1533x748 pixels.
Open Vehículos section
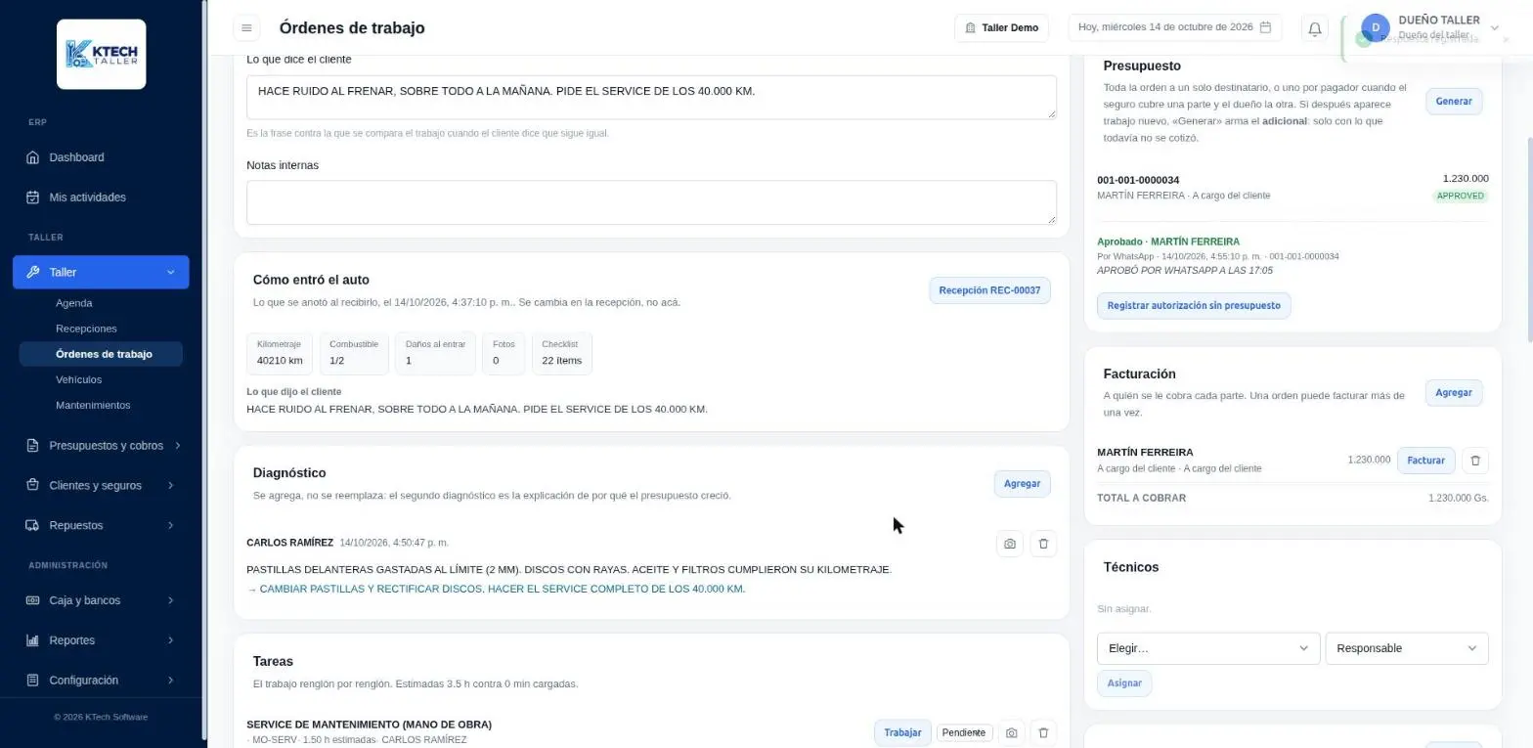point(78,379)
